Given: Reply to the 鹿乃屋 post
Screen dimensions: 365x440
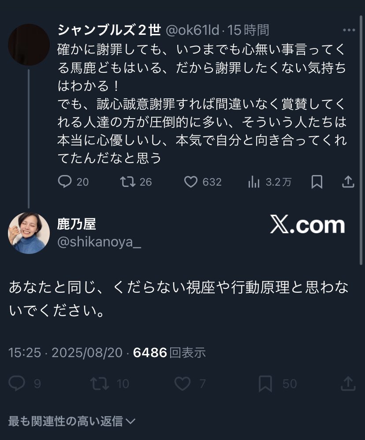Looking at the screenshot, I should 17,384.
